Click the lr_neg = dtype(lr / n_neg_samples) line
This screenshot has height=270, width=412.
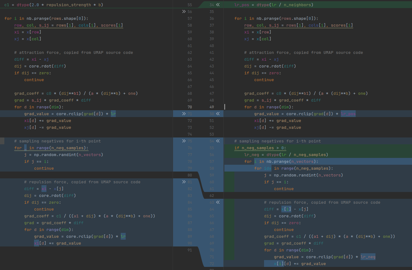coord(286,155)
